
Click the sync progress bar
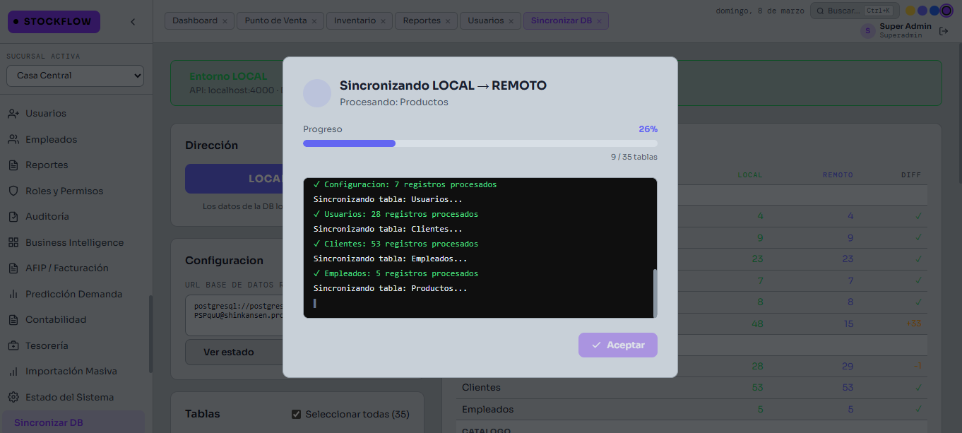480,143
